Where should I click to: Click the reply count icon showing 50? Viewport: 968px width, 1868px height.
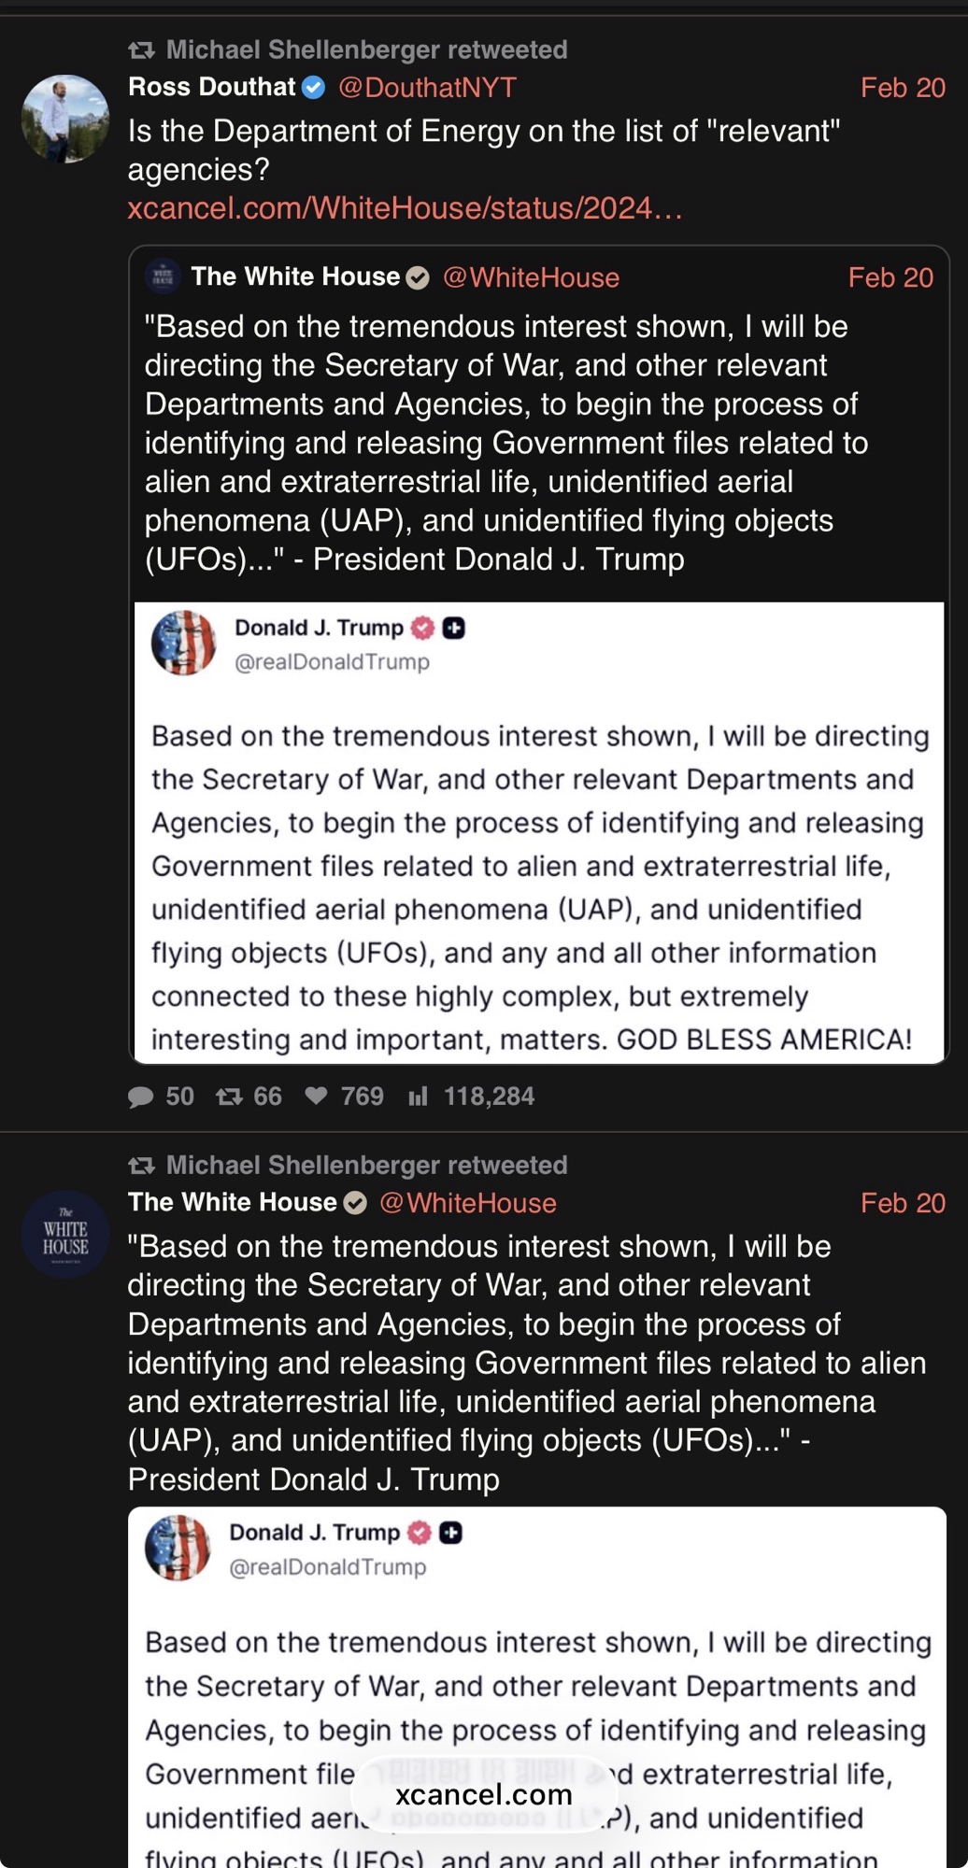coord(141,1097)
